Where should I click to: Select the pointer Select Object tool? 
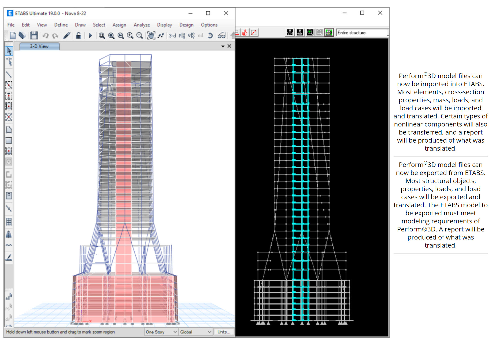point(9,51)
